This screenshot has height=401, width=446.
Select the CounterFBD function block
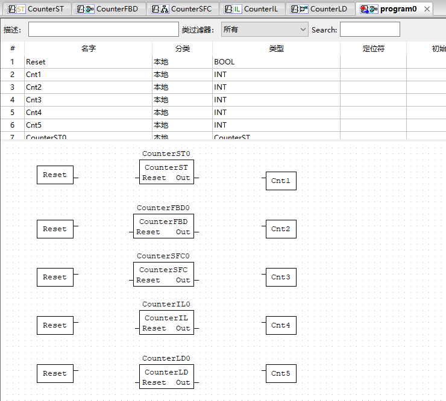point(163,226)
